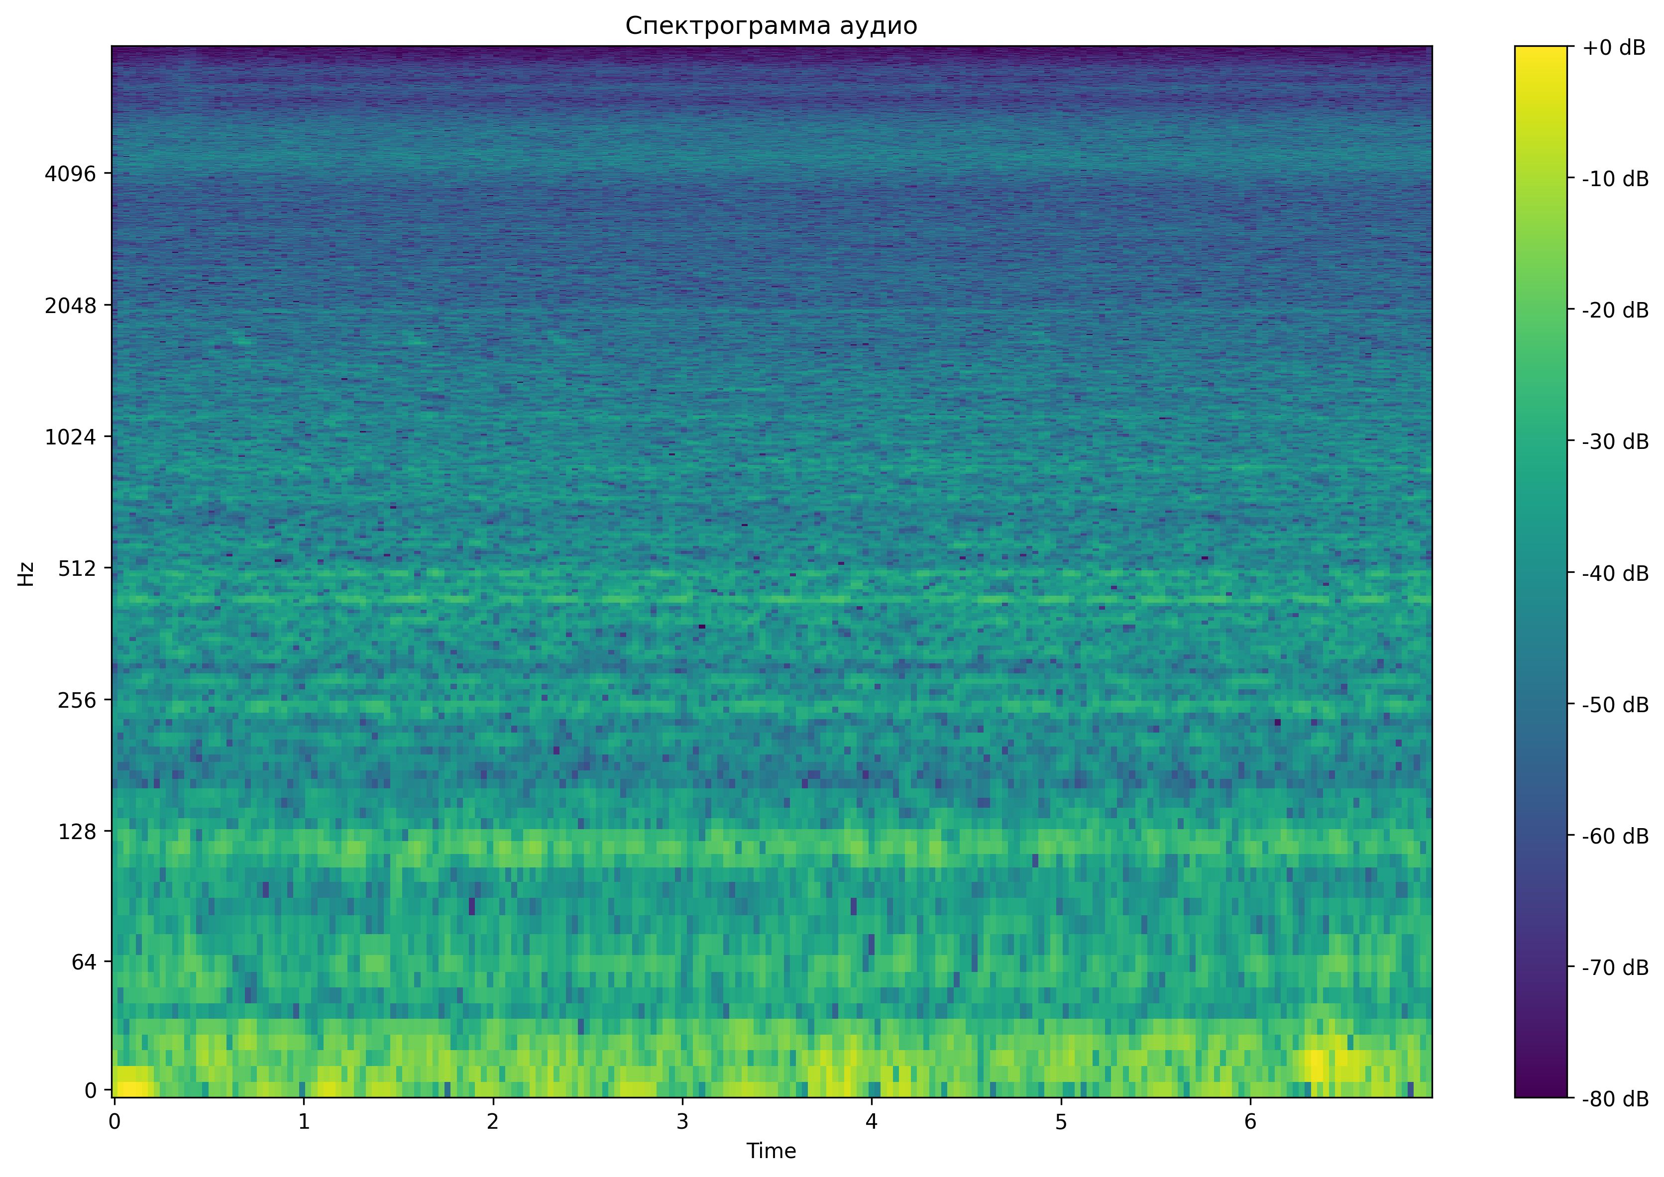Click the 1024 Hz axis tick label
This screenshot has height=1177, width=1664.
[70, 437]
